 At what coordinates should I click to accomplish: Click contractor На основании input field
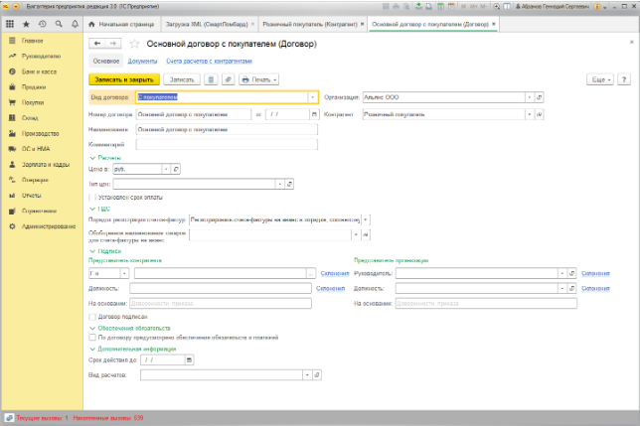(221, 303)
